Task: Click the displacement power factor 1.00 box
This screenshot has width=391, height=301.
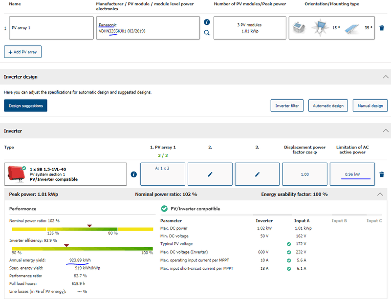Action: [x=304, y=174]
